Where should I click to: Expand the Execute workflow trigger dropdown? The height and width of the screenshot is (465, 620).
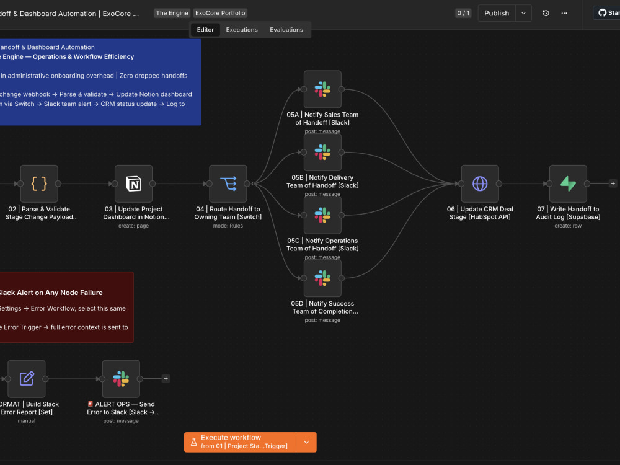click(x=306, y=442)
